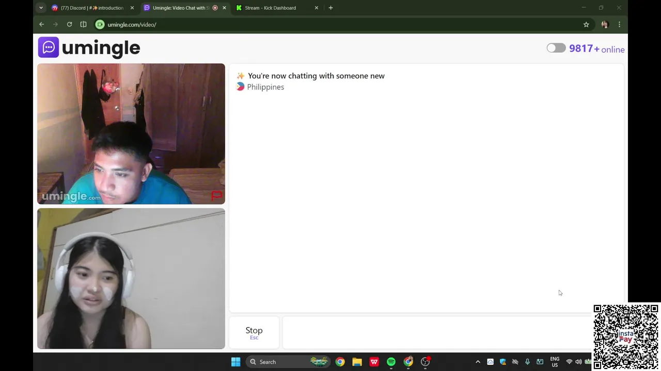661x371 pixels.
Task: Click the taskbar Search box
Action: pyautogui.click(x=288, y=362)
